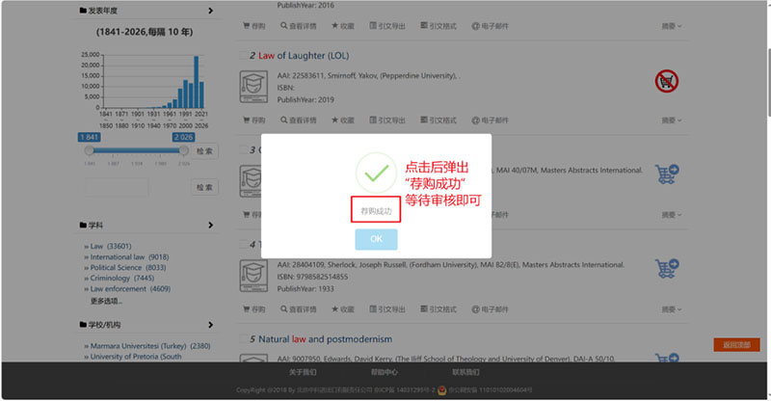Click the crossed-out cart icon for Law of Laughter
771x401 pixels.
point(666,81)
